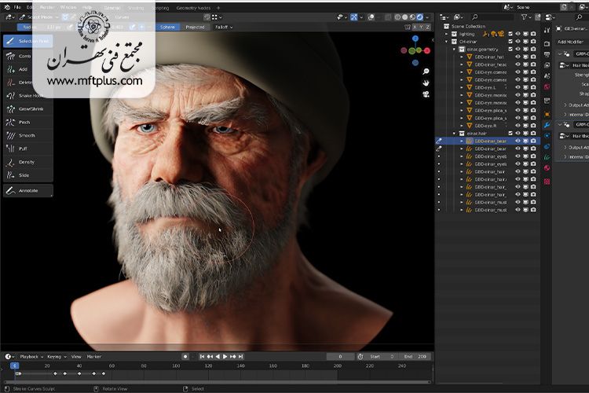Screen dimensions: 589x393
Task: Toggle mirror X axis button
Action: (x=415, y=27)
